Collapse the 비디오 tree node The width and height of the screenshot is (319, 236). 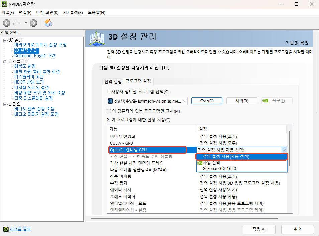[x=5, y=104]
